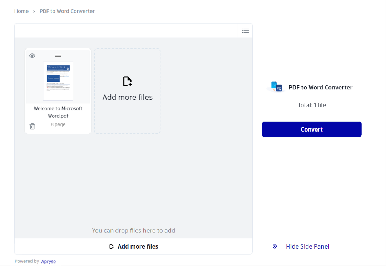Expand the view options menu top right
Image resolution: width=386 pixels, height=266 pixels.
245,31
